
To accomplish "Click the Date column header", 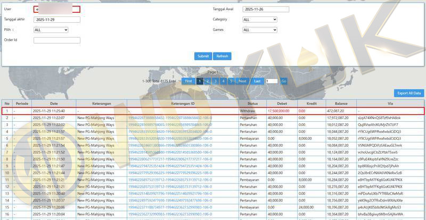I will [x=54, y=104].
